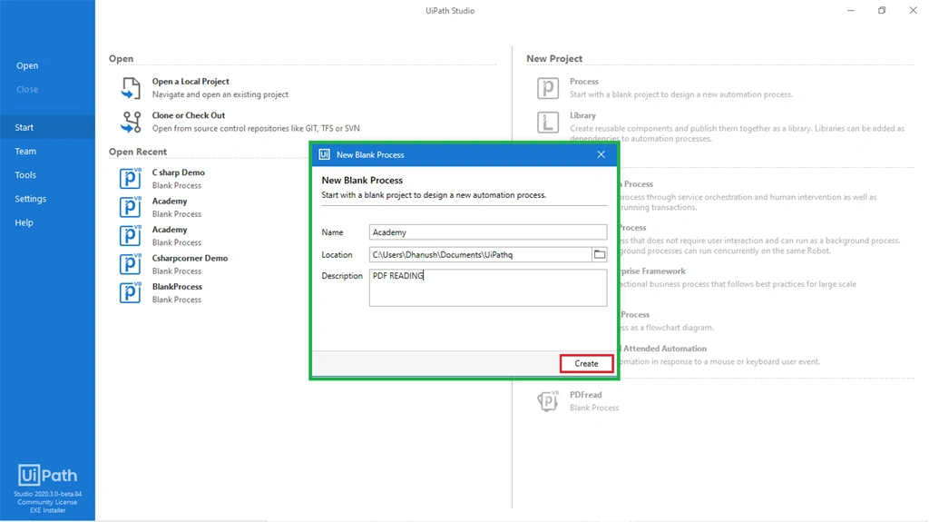Screen dimensions: 929x522
Task: Restore the UiPath Studio window
Action: 882,10
